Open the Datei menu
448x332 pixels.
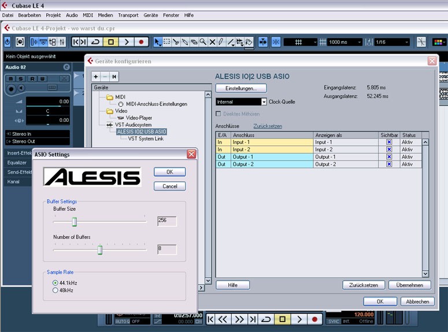8,15
